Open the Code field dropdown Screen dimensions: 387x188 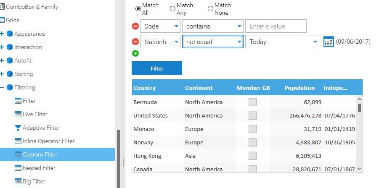176,26
